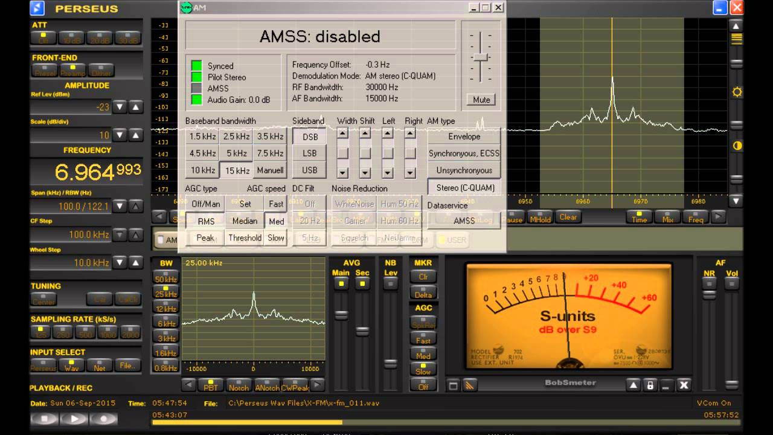Toggle the ATT Off attenuator button
The width and height of the screenshot is (773, 435).
[x=43, y=38]
